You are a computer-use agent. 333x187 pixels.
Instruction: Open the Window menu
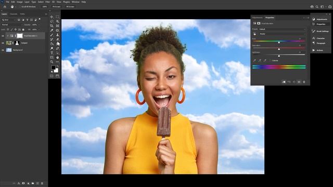(x=75, y=2)
